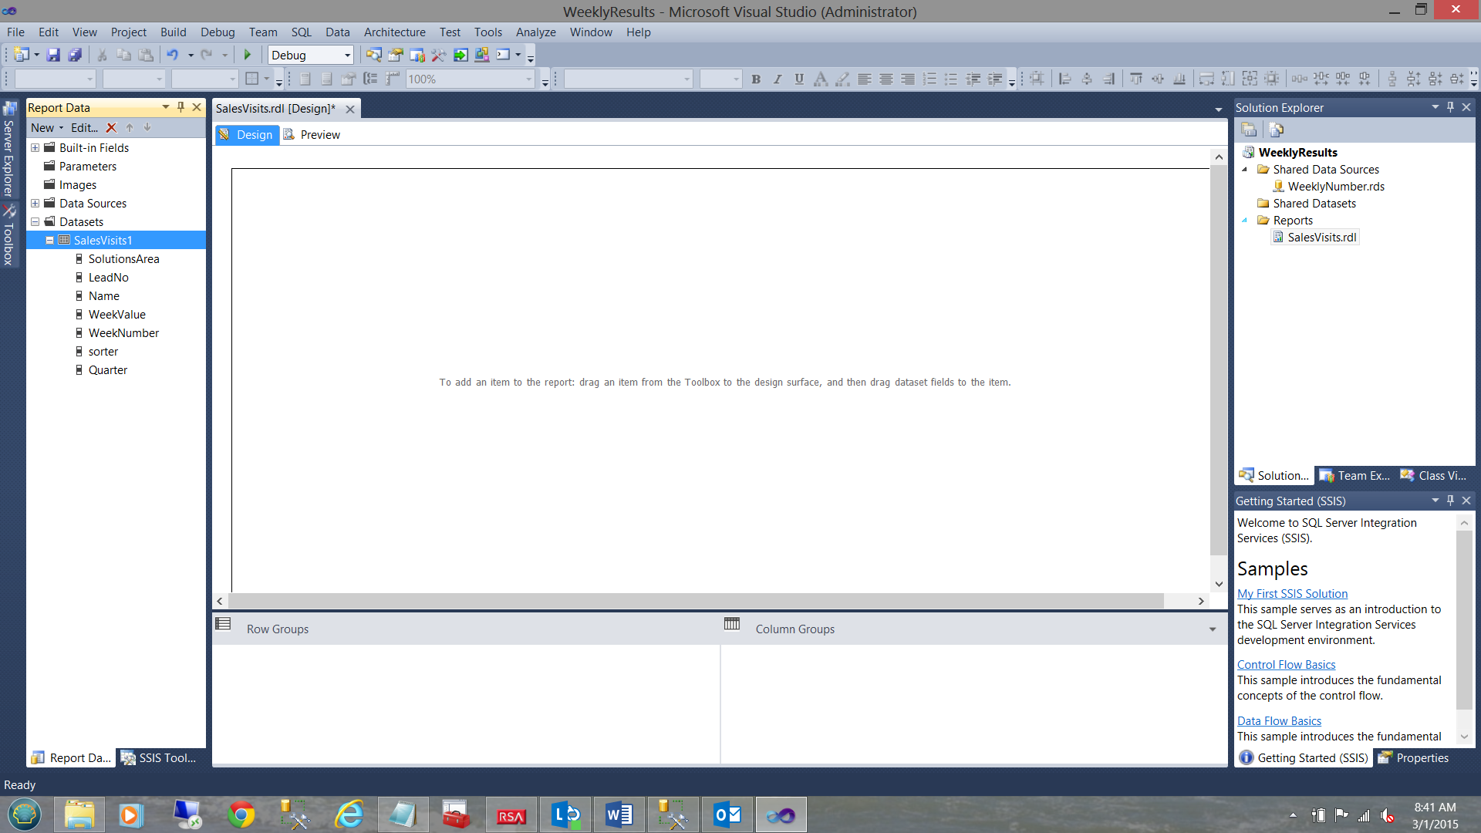Pin toggle for Report Data panel
Viewport: 1481px width, 833px height.
pyautogui.click(x=180, y=107)
